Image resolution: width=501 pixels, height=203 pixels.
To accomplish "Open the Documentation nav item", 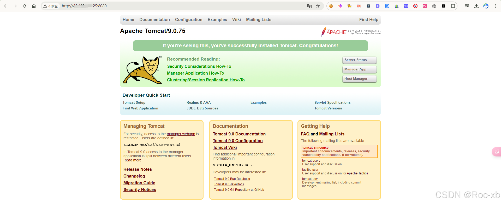I will coord(154,20).
